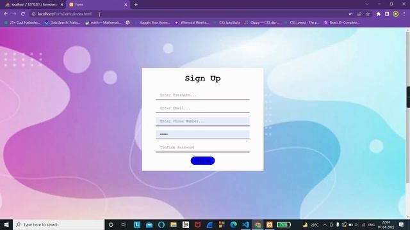Open the volume icon in system tray
This screenshot has width=410, height=230.
coord(357,225)
